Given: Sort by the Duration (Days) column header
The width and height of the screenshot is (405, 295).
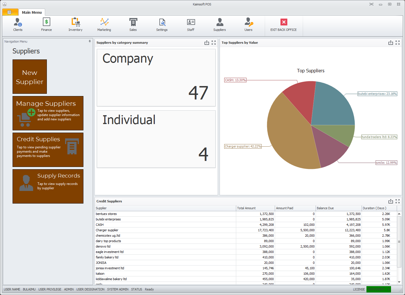Looking at the screenshot, I should point(379,208).
